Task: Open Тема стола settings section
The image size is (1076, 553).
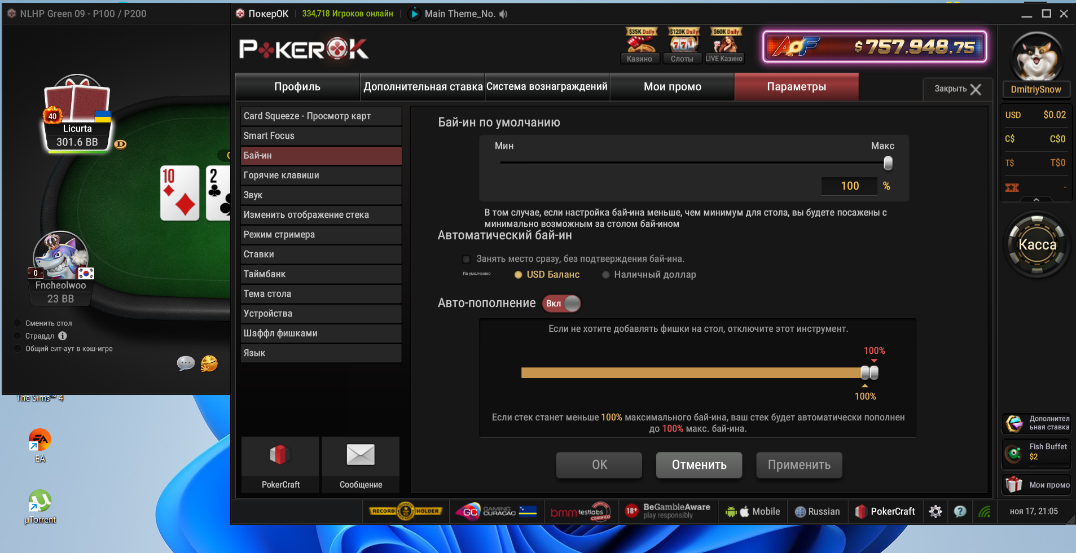Action: tap(321, 294)
